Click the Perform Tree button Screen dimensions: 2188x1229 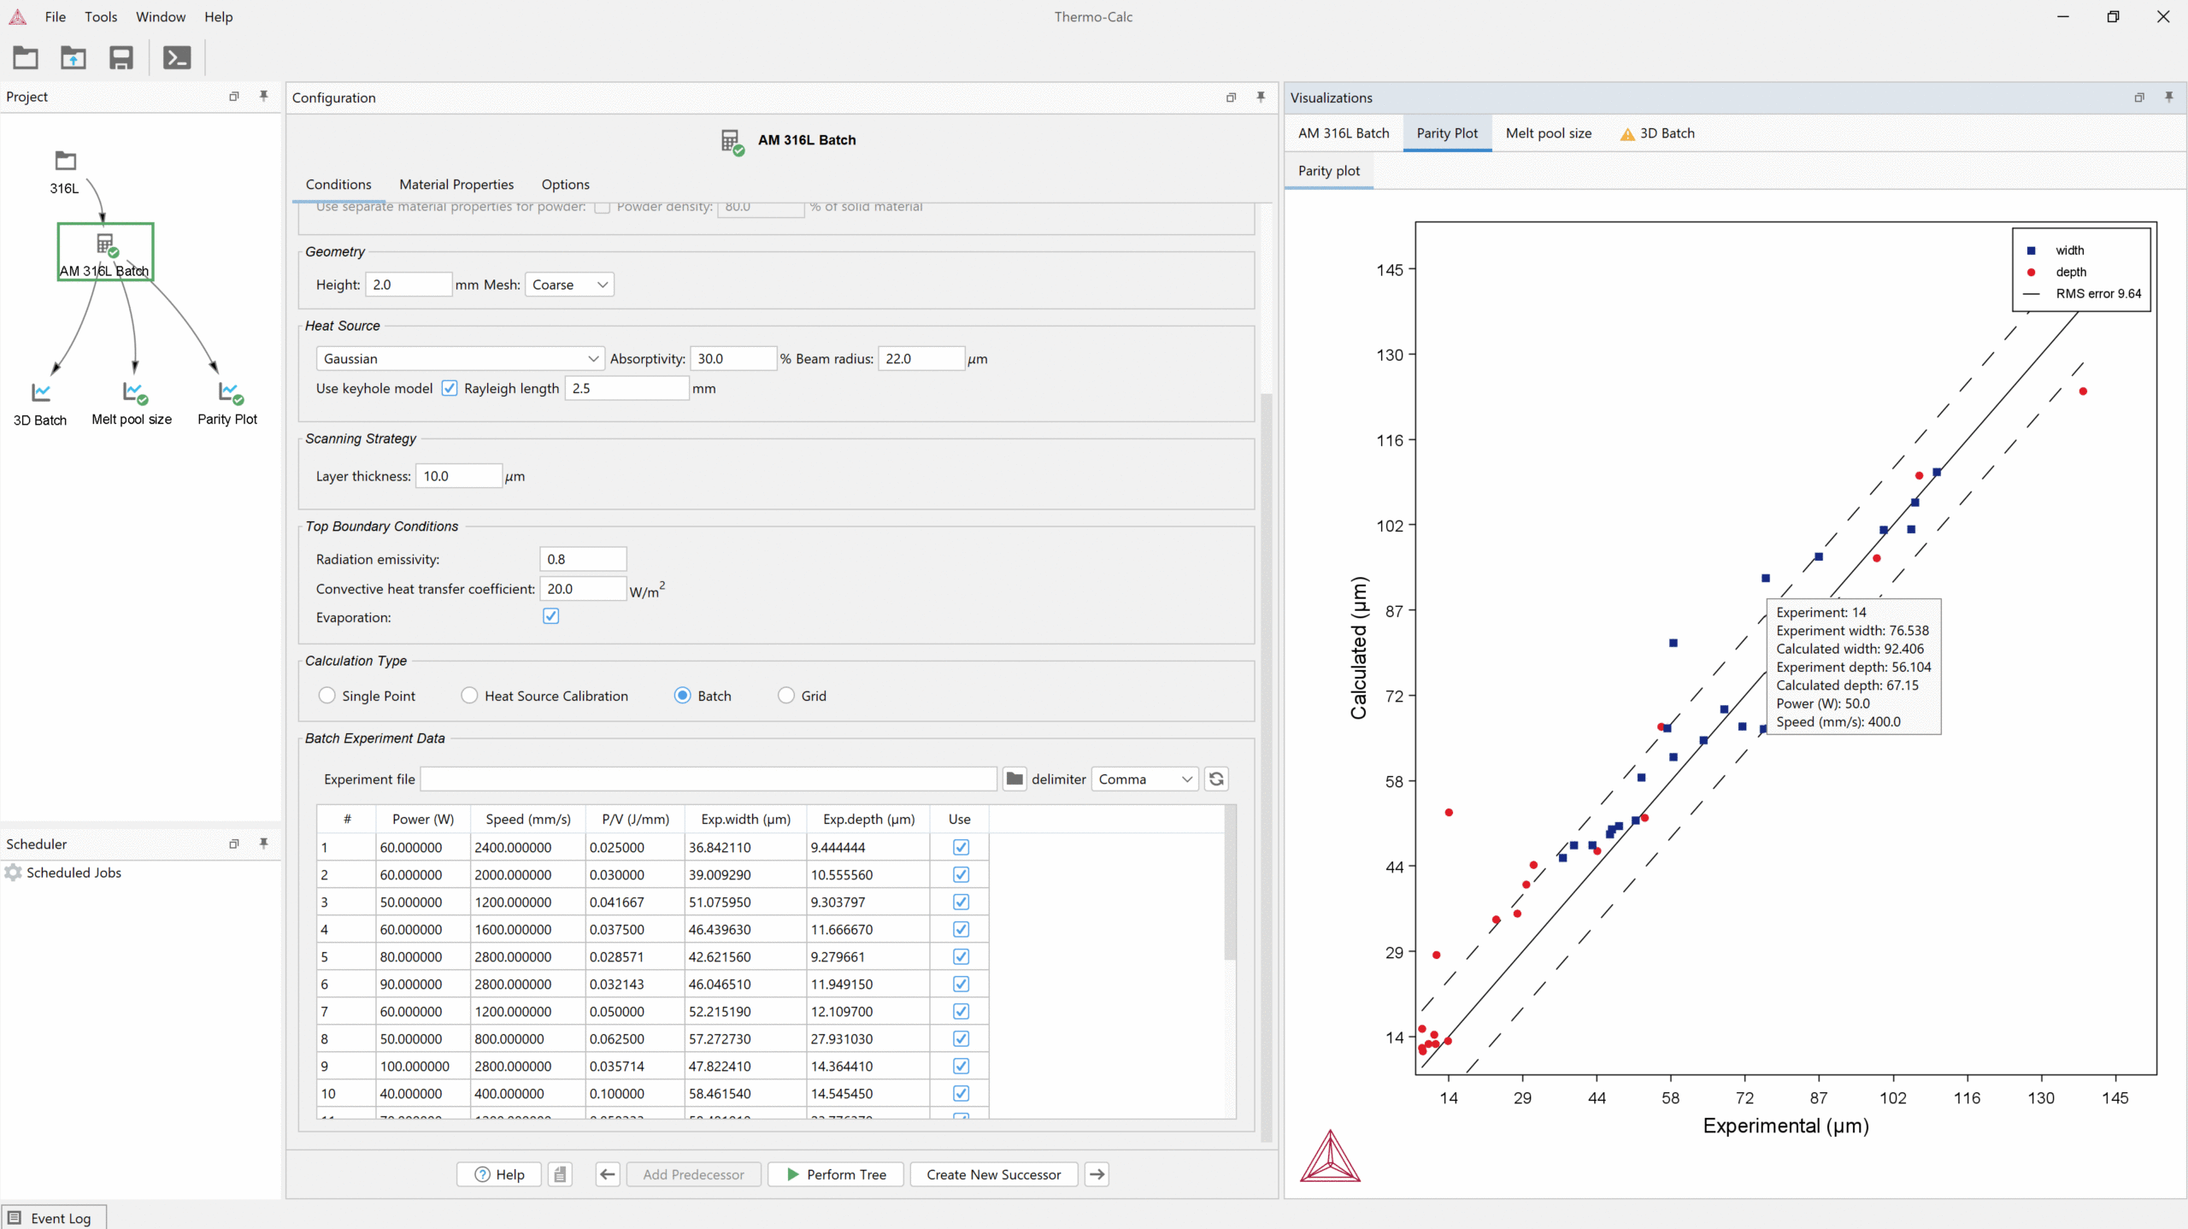tap(836, 1174)
